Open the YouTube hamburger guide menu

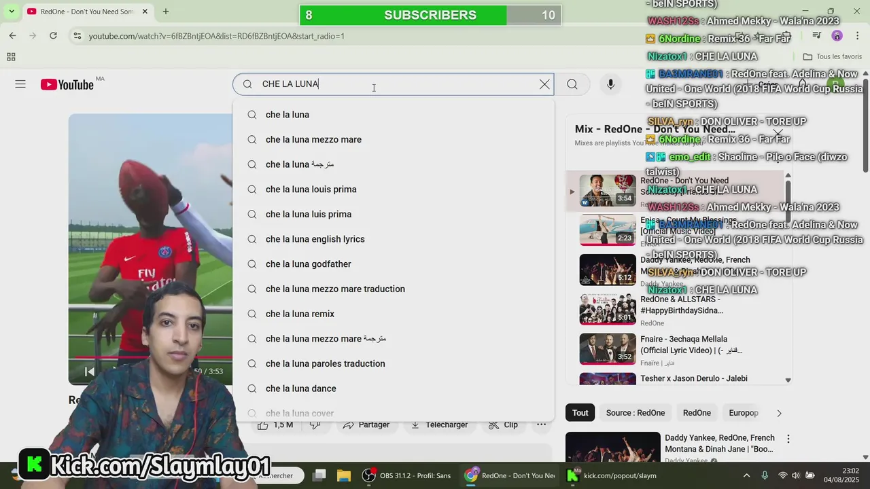[x=20, y=84]
